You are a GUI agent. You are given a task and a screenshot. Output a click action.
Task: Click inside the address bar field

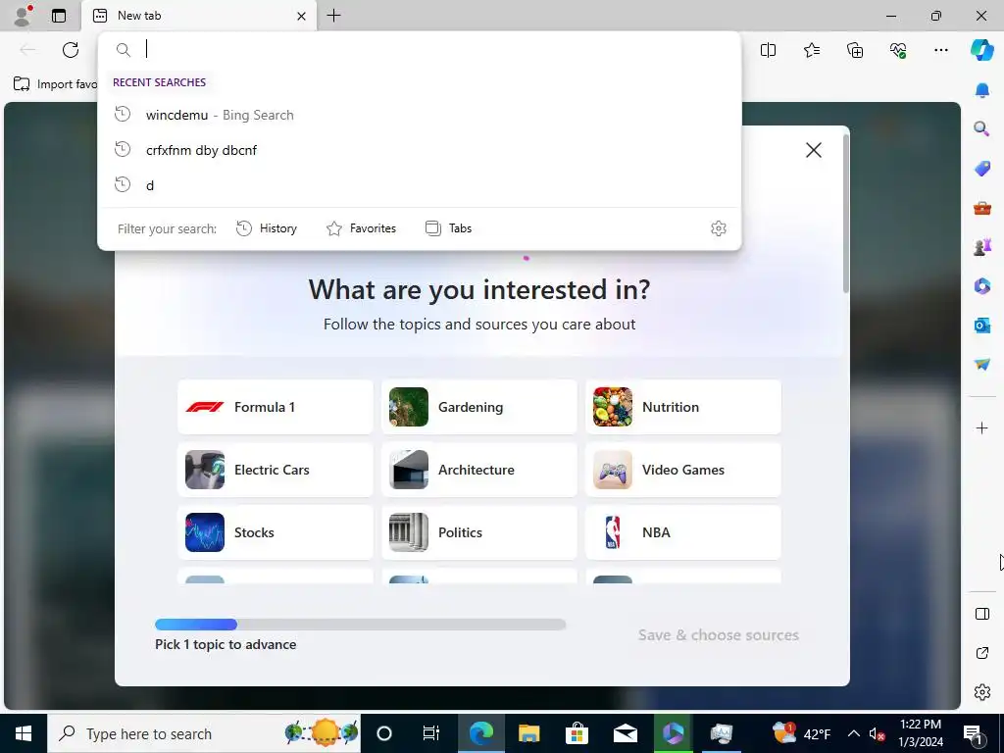(x=420, y=49)
